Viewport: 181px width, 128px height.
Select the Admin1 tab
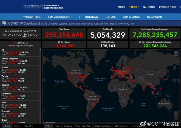pos(17,126)
